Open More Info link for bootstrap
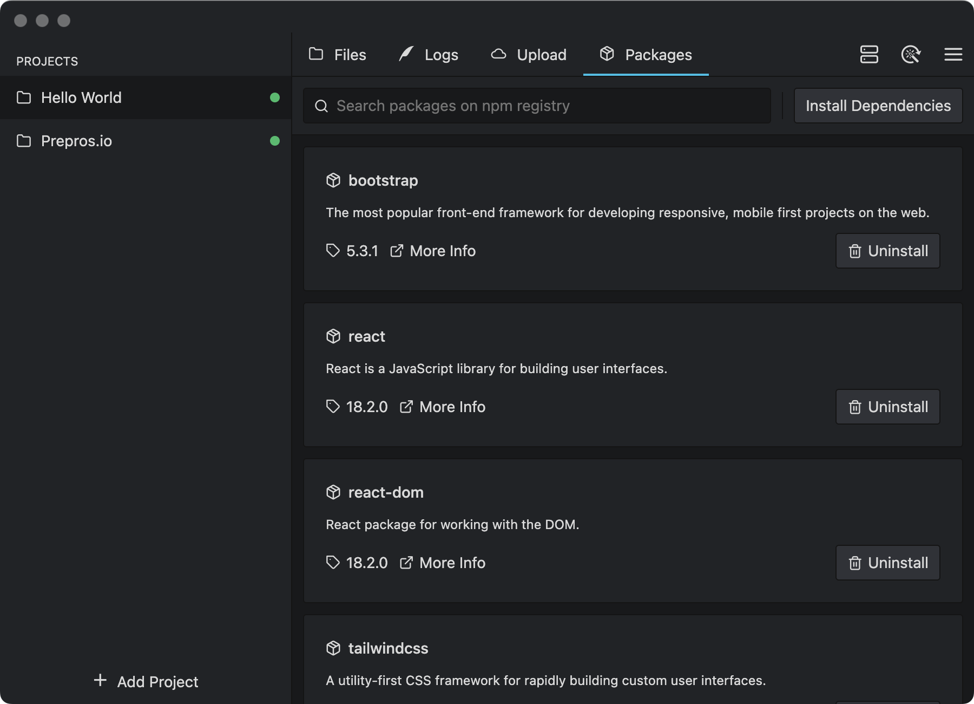 click(433, 251)
